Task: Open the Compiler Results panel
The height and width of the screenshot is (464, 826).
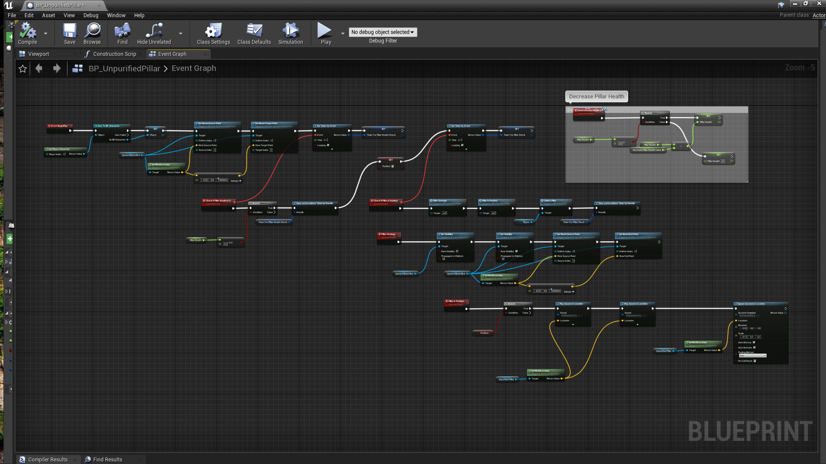Action: tap(47, 459)
